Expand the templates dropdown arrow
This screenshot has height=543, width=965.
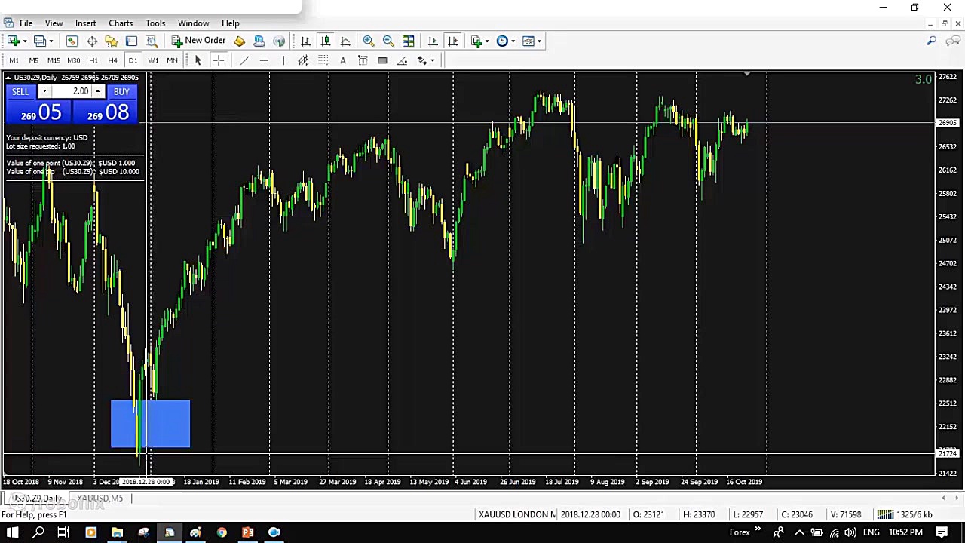(539, 41)
